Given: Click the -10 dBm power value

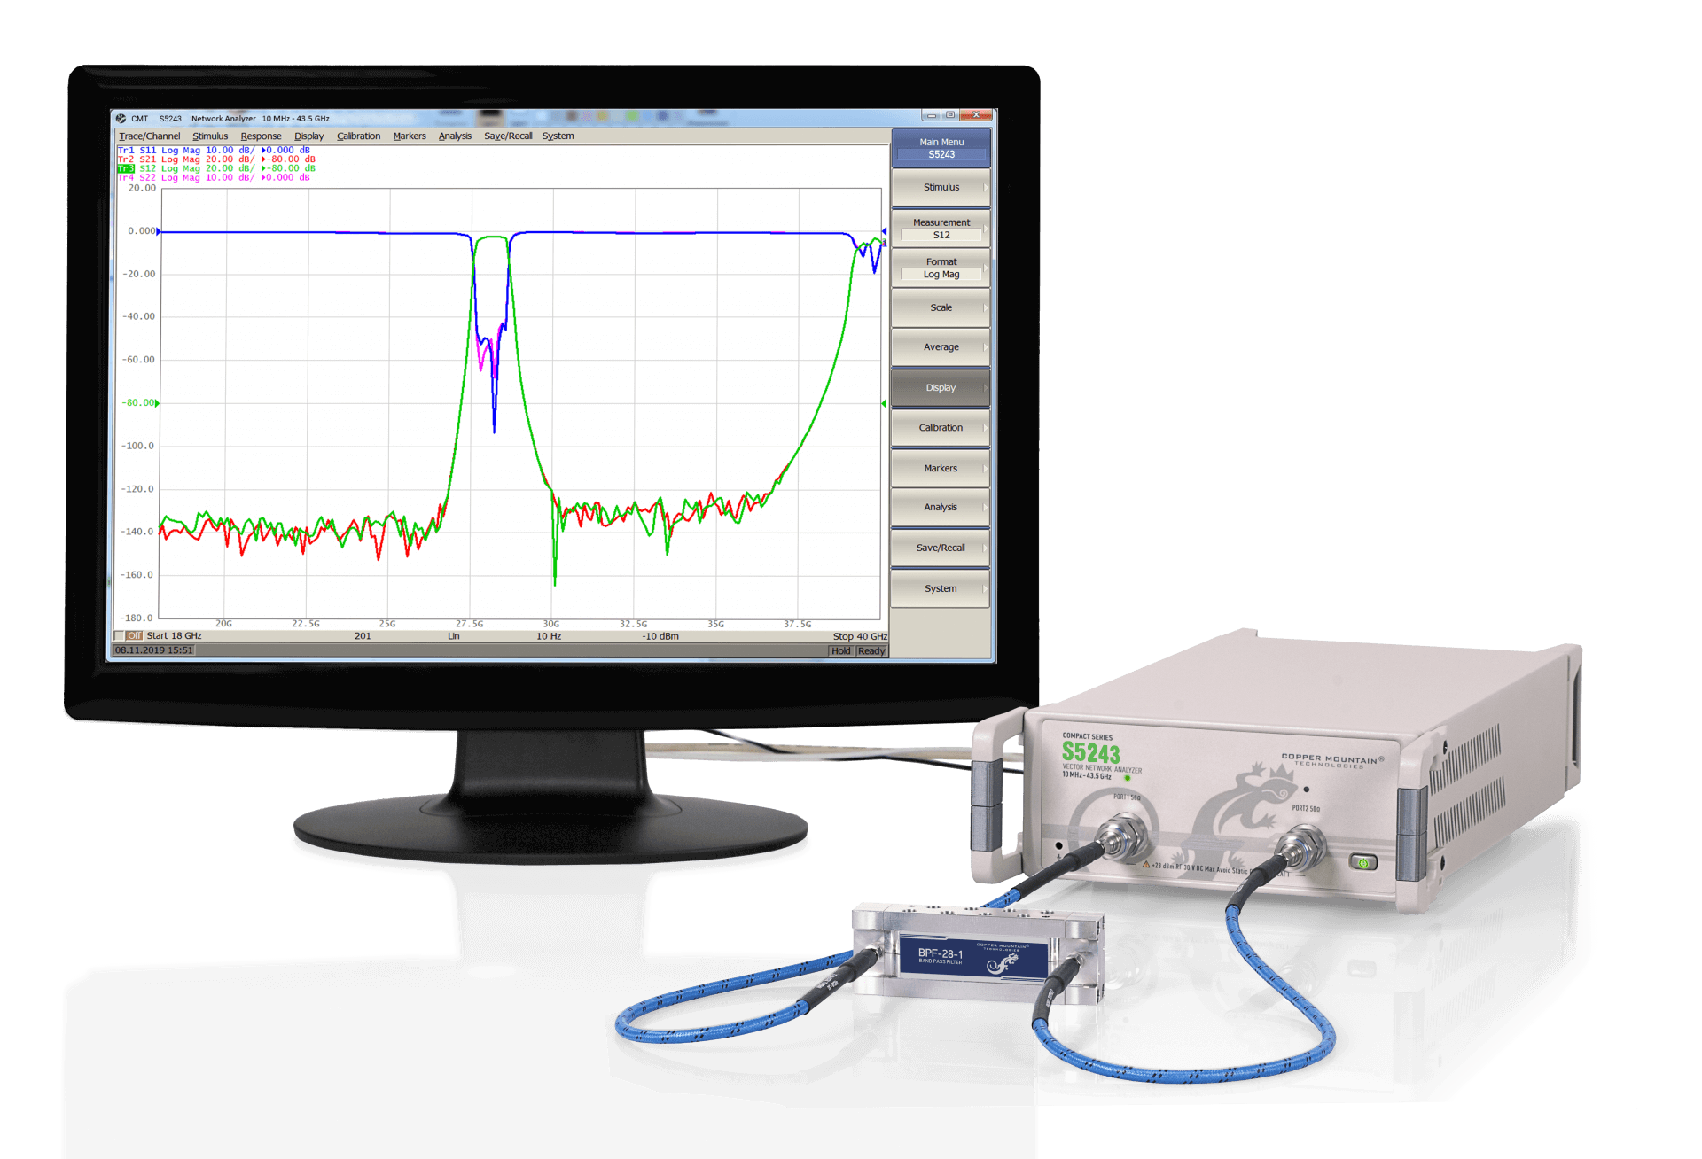Looking at the screenshot, I should (660, 636).
